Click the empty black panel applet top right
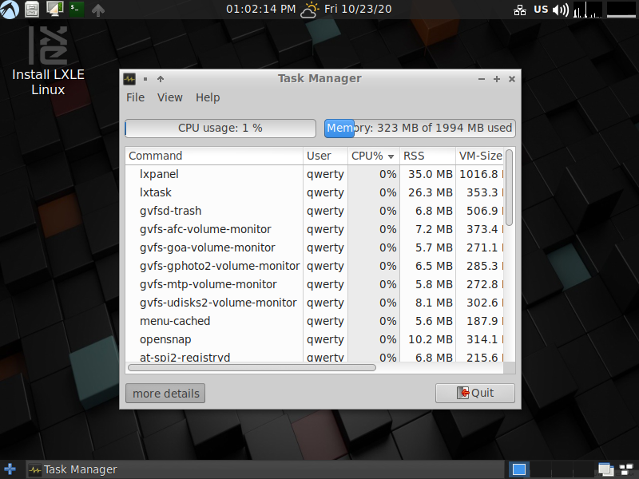This screenshot has width=639, height=479. (621, 10)
